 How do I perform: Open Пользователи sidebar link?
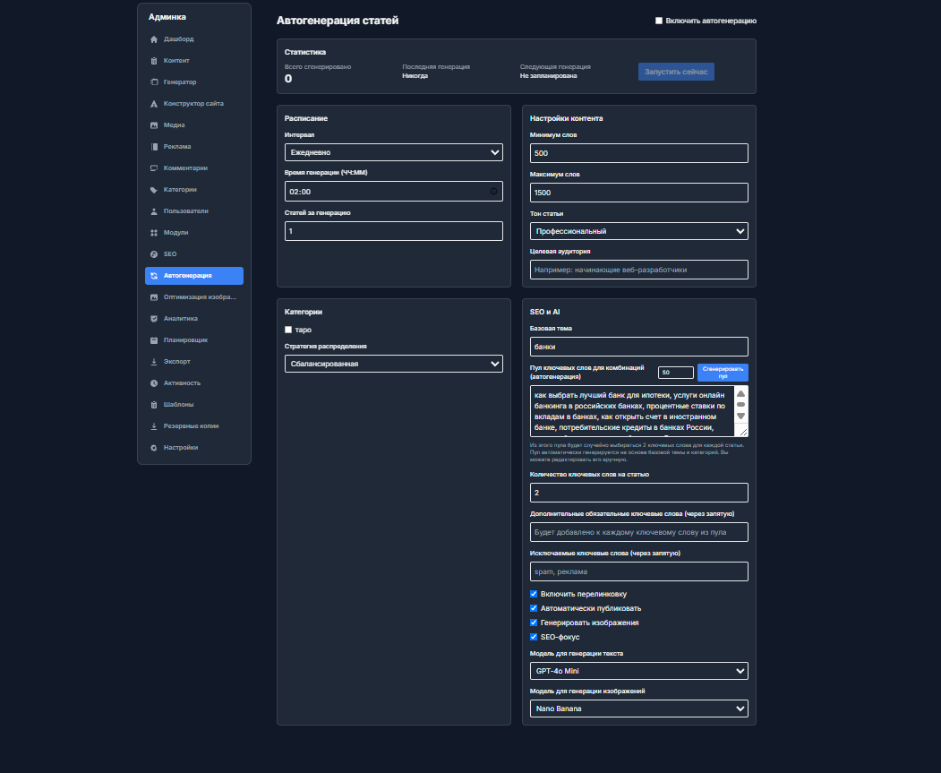[x=194, y=211]
